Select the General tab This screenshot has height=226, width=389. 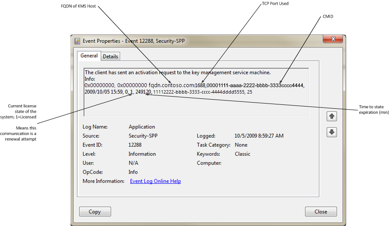pos(89,56)
